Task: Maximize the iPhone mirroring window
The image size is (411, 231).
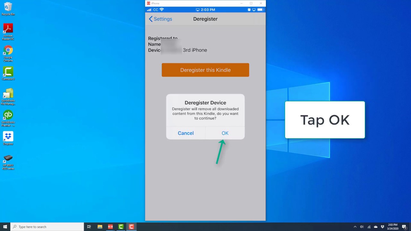Action: click(x=251, y=3)
